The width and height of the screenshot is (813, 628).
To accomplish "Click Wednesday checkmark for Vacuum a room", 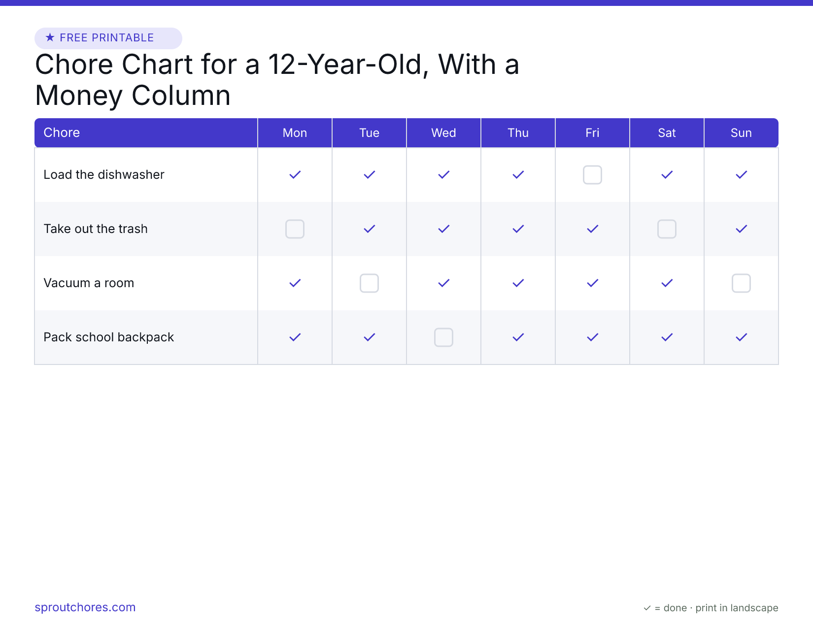I will pyautogui.click(x=443, y=283).
